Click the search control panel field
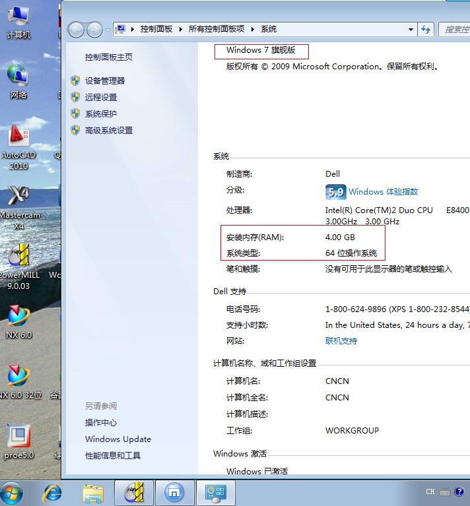This screenshot has width=470, height=506. pyautogui.click(x=455, y=30)
